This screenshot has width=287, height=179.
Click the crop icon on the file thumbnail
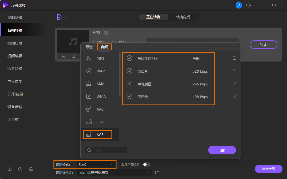click(73, 56)
